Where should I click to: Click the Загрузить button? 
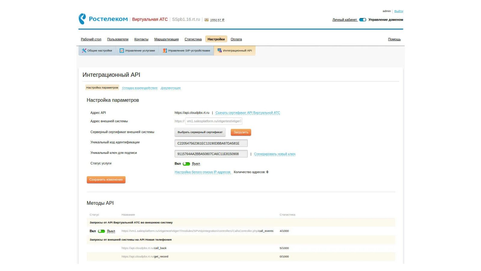click(241, 132)
